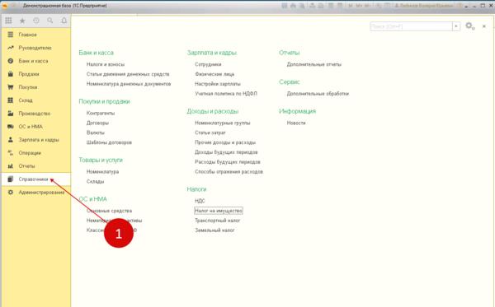The height and width of the screenshot is (307, 495).
Task: Close the function menu with the x icon
Action: (x=483, y=26)
